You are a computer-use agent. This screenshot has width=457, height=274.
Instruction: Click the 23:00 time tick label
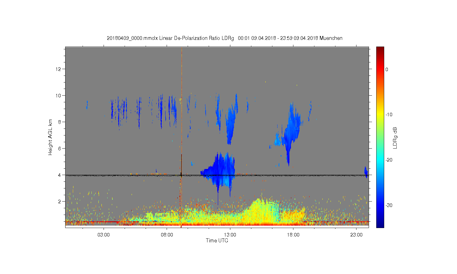click(356, 235)
